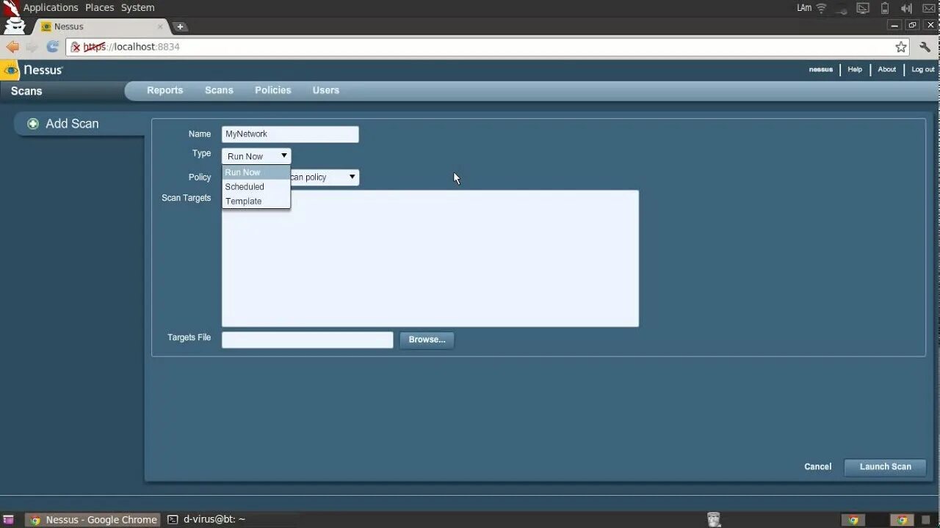Click the LAm keyboard indicator
The width and height of the screenshot is (940, 528).
804,8
